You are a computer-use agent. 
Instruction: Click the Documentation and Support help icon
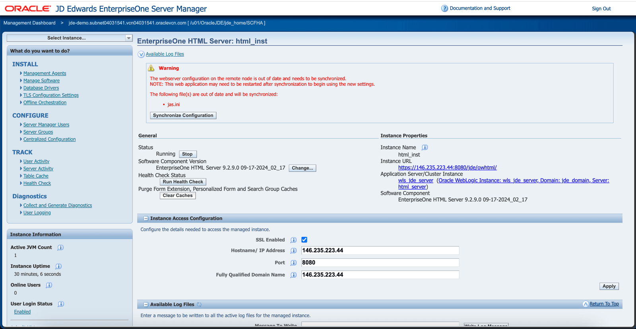(x=444, y=8)
